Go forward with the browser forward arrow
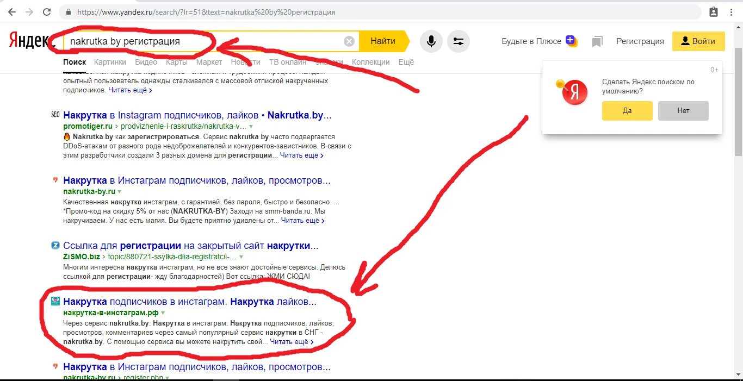The image size is (743, 381). coord(29,11)
